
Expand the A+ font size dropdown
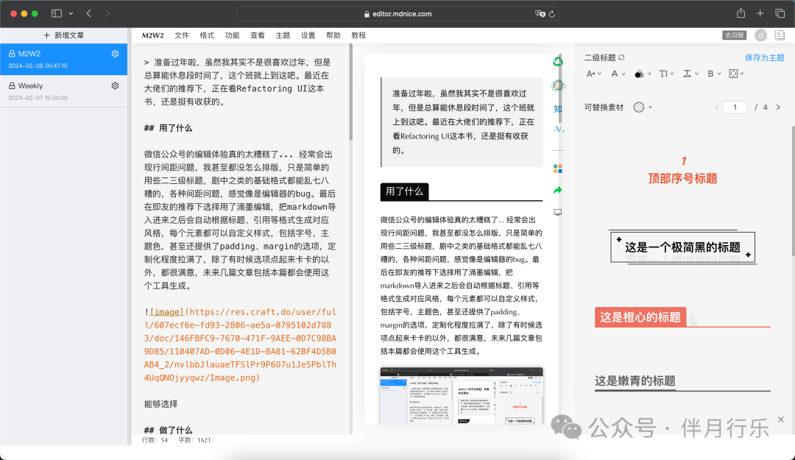594,74
